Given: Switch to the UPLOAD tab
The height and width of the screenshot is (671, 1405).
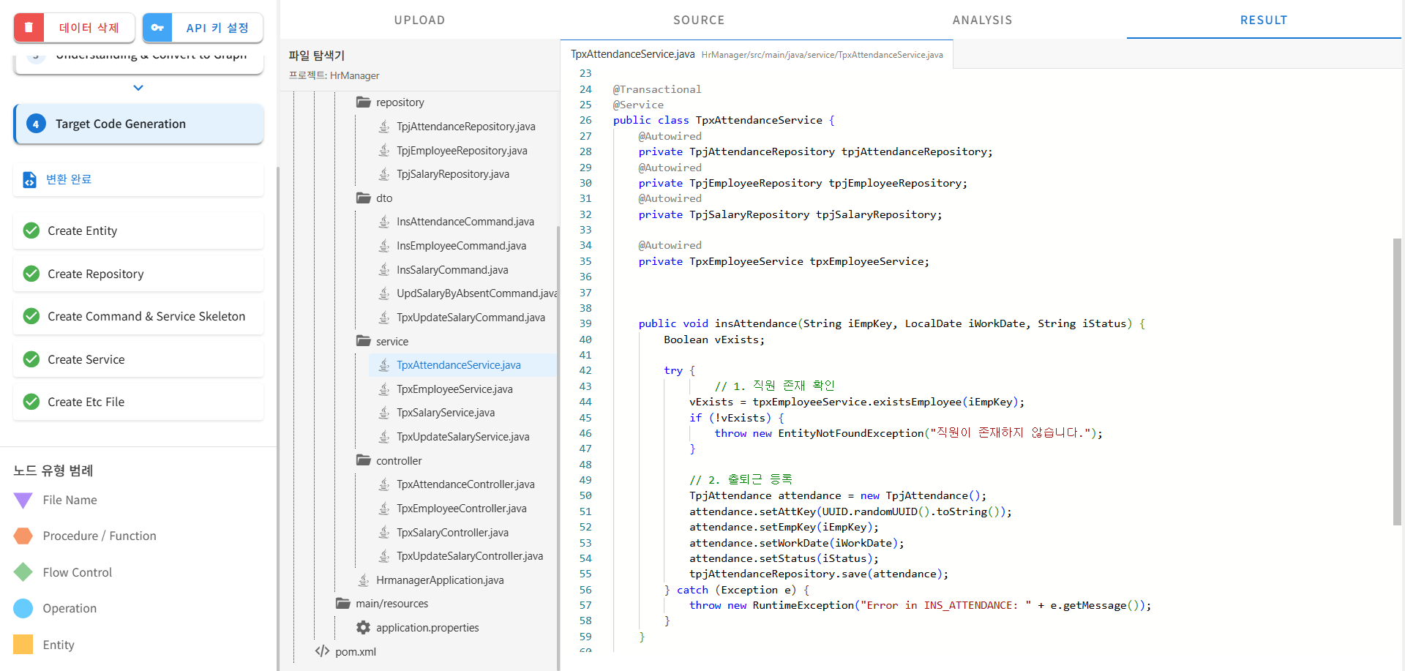Looking at the screenshot, I should click(x=420, y=20).
